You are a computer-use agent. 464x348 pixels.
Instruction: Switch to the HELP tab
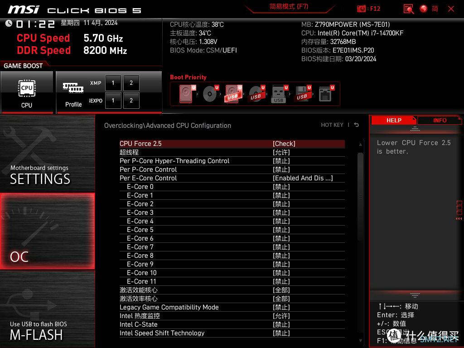tap(394, 121)
